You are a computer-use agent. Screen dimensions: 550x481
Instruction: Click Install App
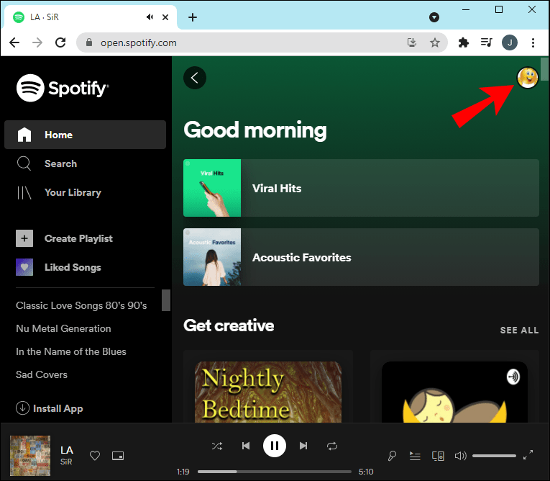click(x=50, y=408)
